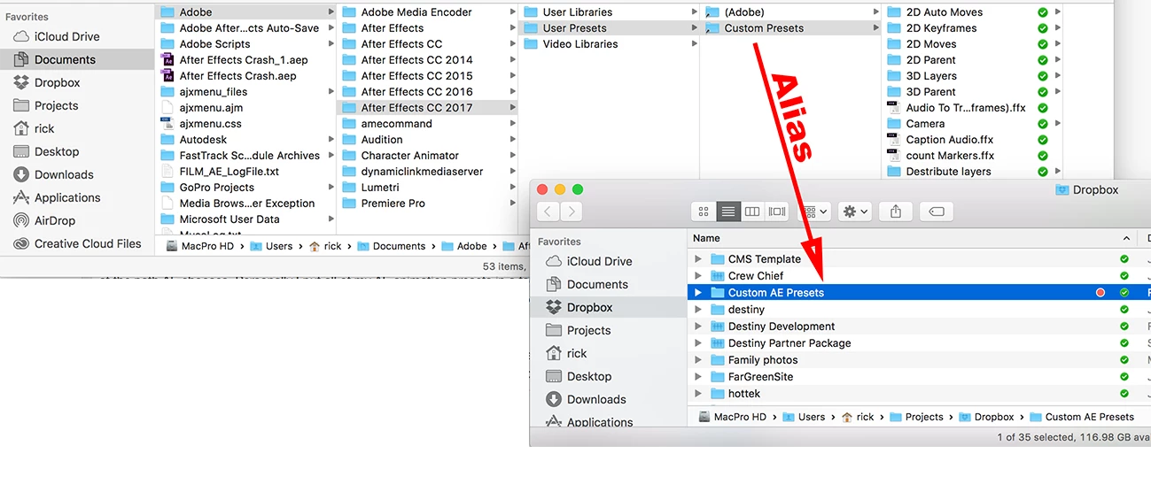Switch to column view in toolbar
The height and width of the screenshot is (492, 1151).
pyautogui.click(x=753, y=211)
